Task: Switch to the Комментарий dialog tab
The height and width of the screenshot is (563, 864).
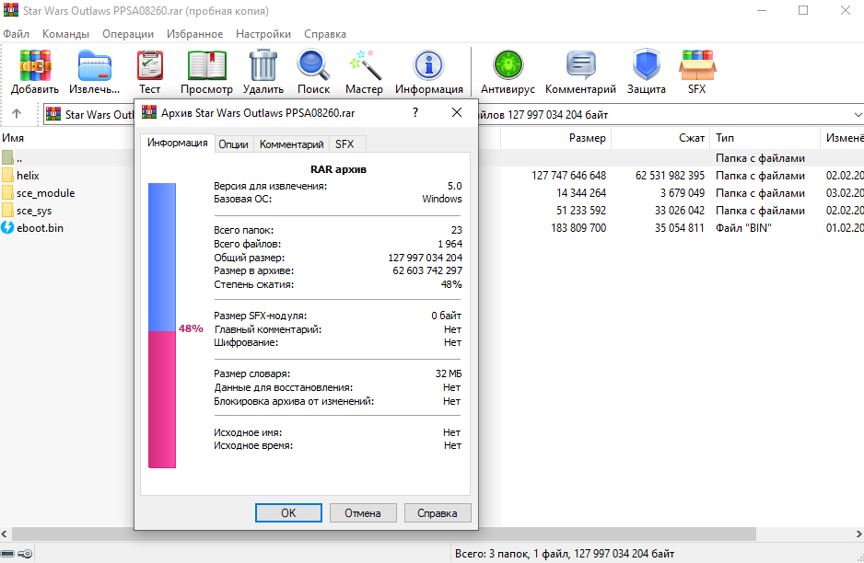Action: (291, 144)
